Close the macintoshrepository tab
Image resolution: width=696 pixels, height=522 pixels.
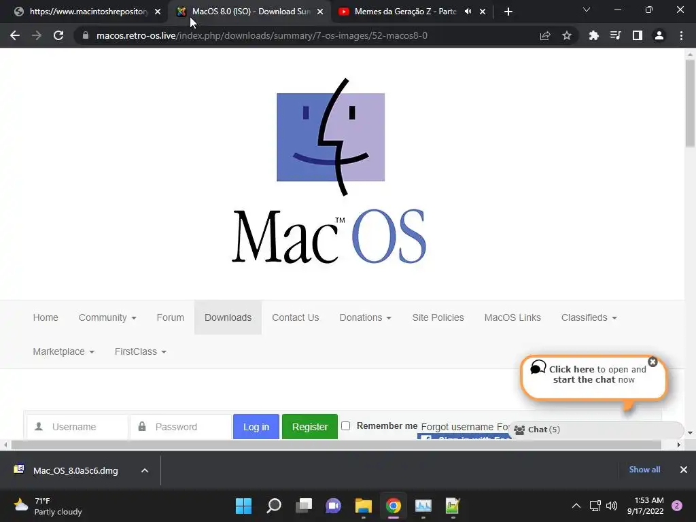[x=158, y=12]
